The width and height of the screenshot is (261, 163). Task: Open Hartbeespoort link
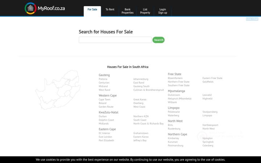pos(210,125)
